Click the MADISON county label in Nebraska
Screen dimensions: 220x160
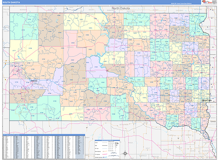pos(179,155)
